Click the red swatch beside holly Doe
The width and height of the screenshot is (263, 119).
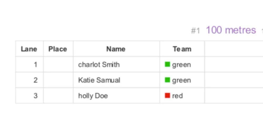pyautogui.click(x=167, y=95)
